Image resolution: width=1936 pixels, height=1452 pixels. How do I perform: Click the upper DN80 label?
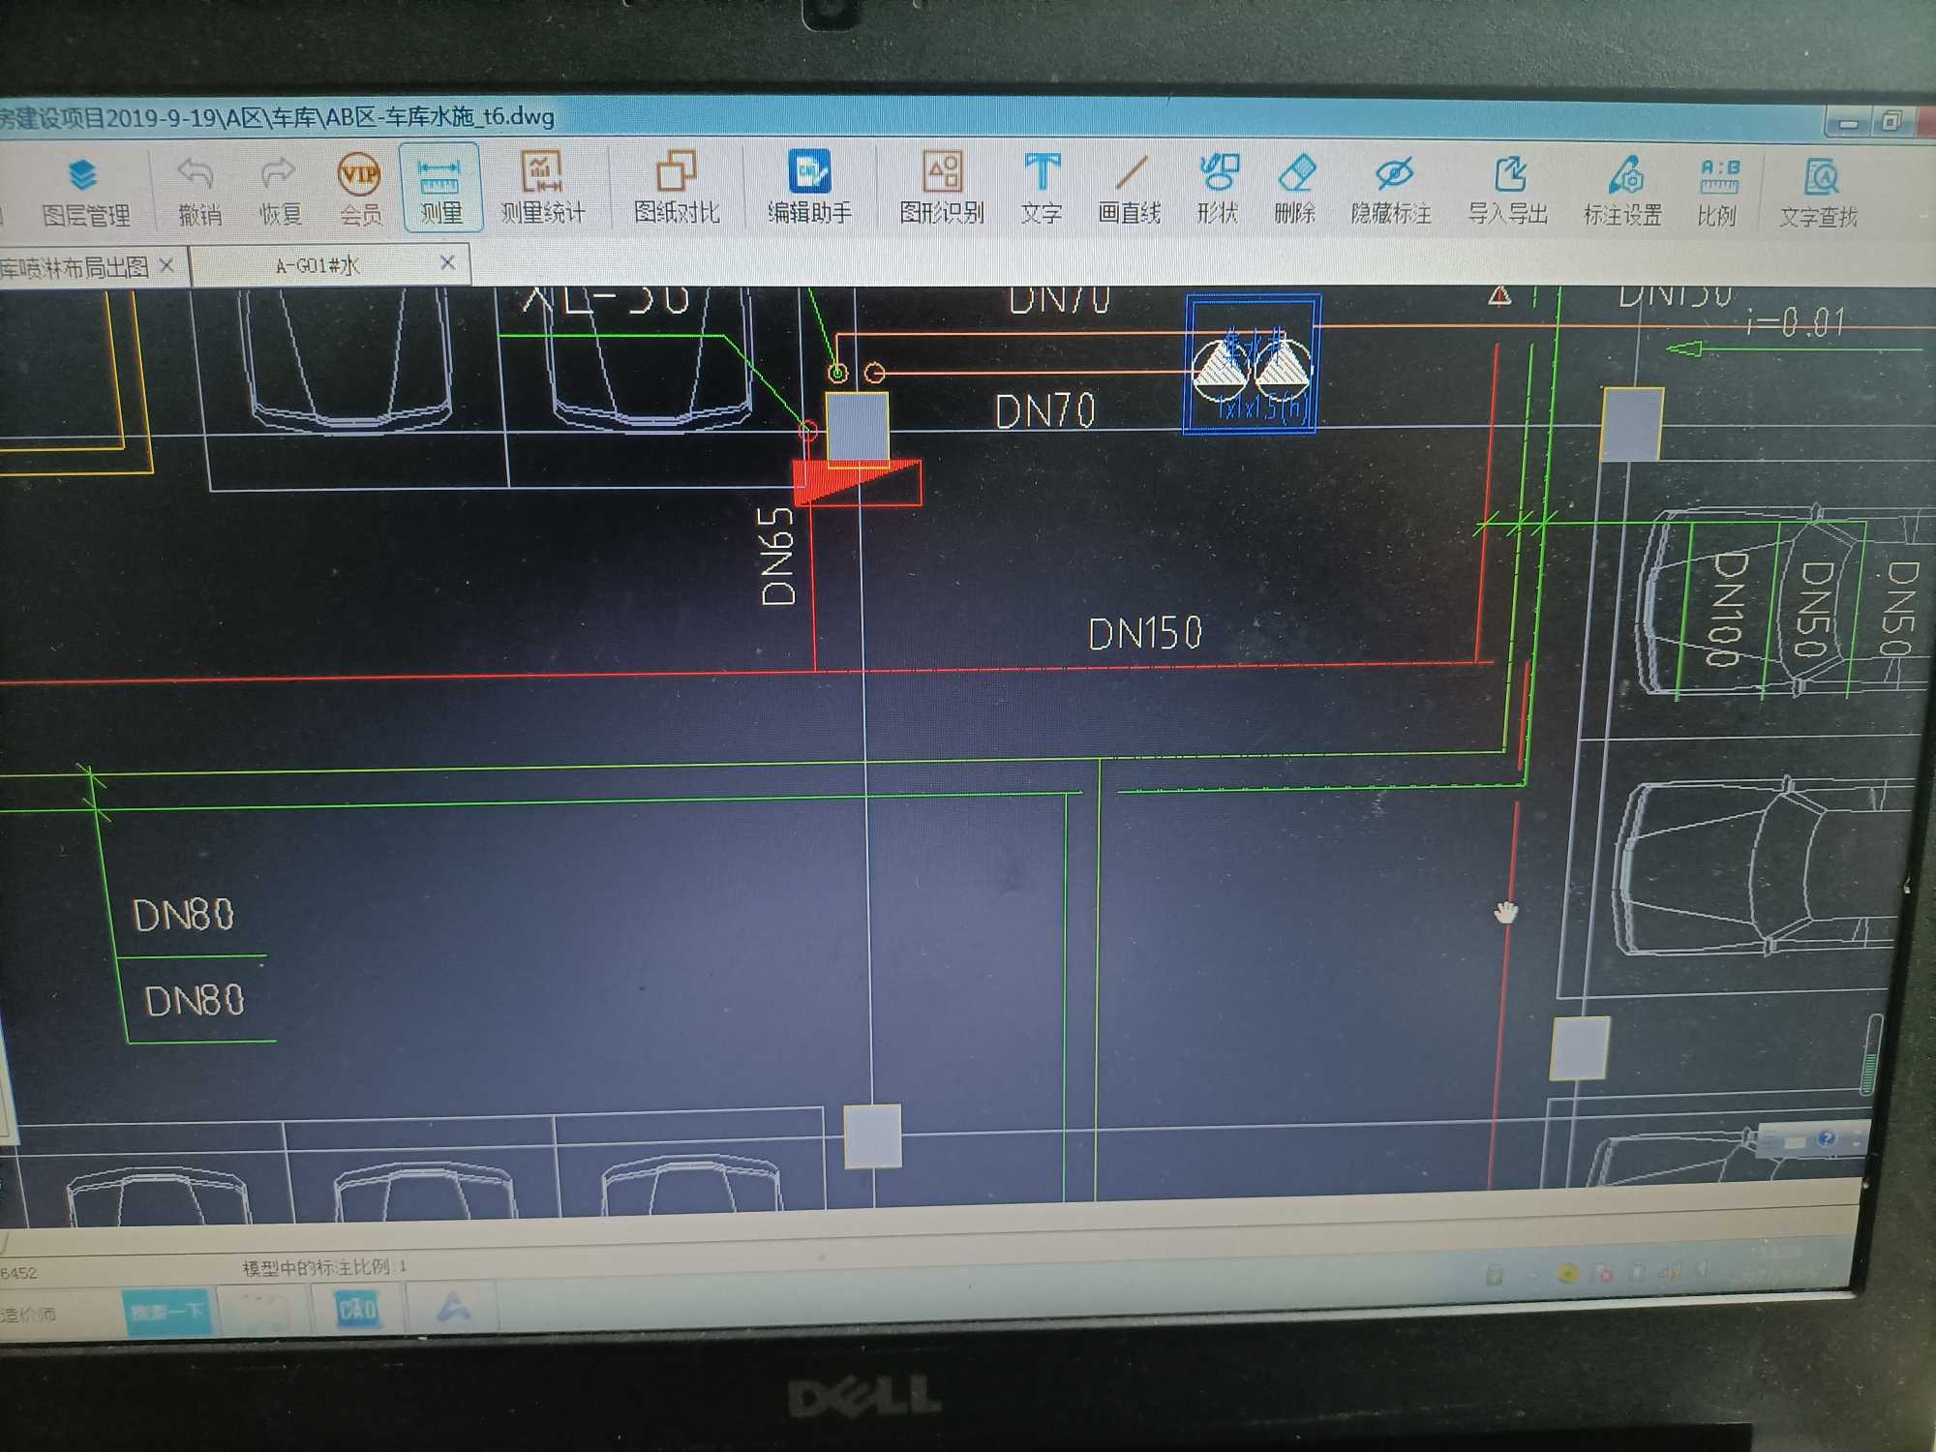click(x=184, y=915)
